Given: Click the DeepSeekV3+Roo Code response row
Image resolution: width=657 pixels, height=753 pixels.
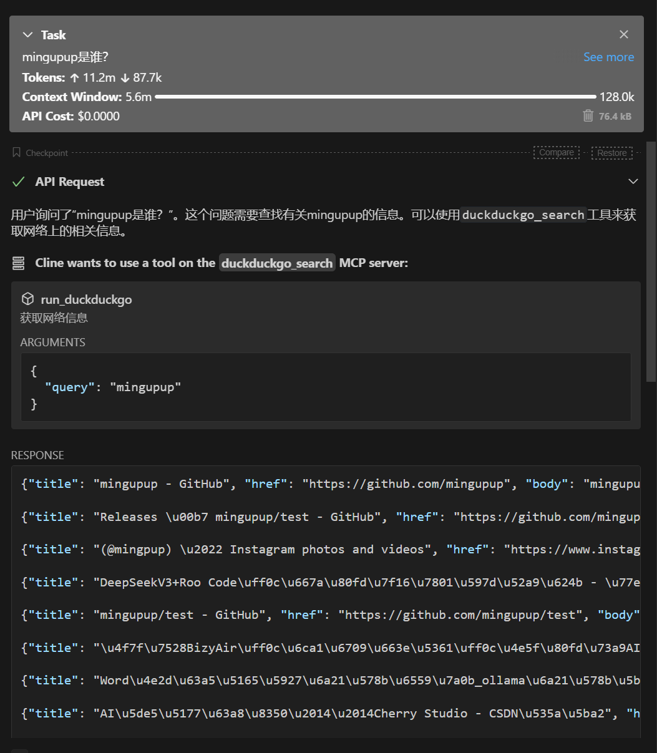Looking at the screenshot, I should (331, 583).
